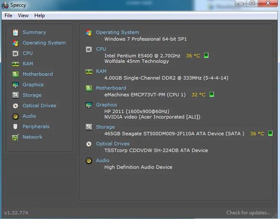Image resolution: width=280 pixels, height=219 pixels.
Task: Open the RAM section from sidebar
Action: (28, 64)
